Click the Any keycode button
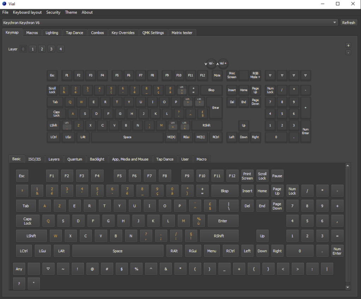This screenshot has width=361, height=299. pyautogui.click(x=19, y=269)
